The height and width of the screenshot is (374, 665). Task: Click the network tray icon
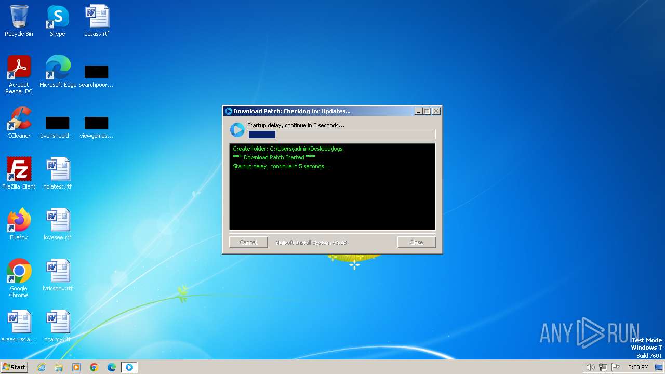(603, 367)
